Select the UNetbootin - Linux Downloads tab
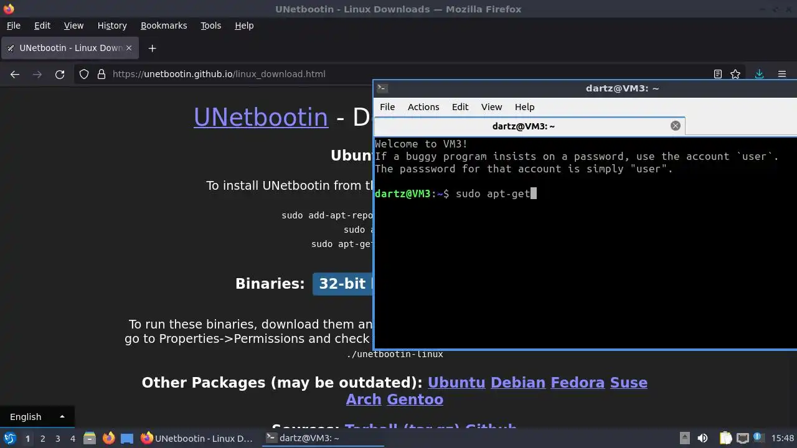Image resolution: width=797 pixels, height=448 pixels. pos(68,48)
